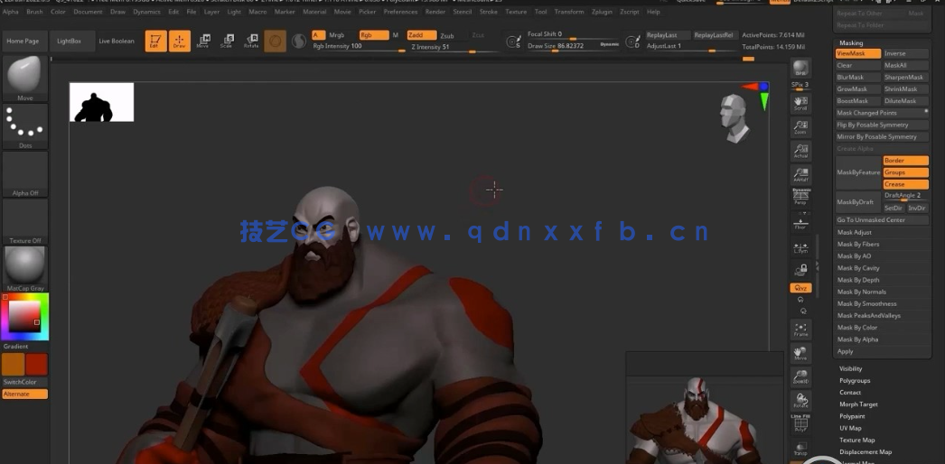Viewport: 945px width, 464px height.
Task: Click the D dynamic draw size icon
Action: pos(632,42)
